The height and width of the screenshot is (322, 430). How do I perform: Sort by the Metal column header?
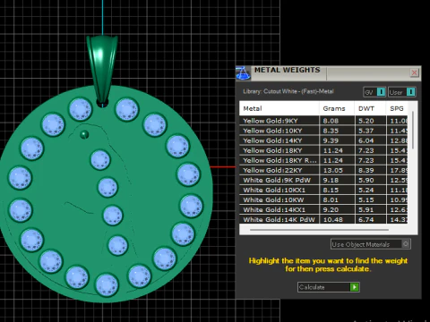tap(279, 108)
